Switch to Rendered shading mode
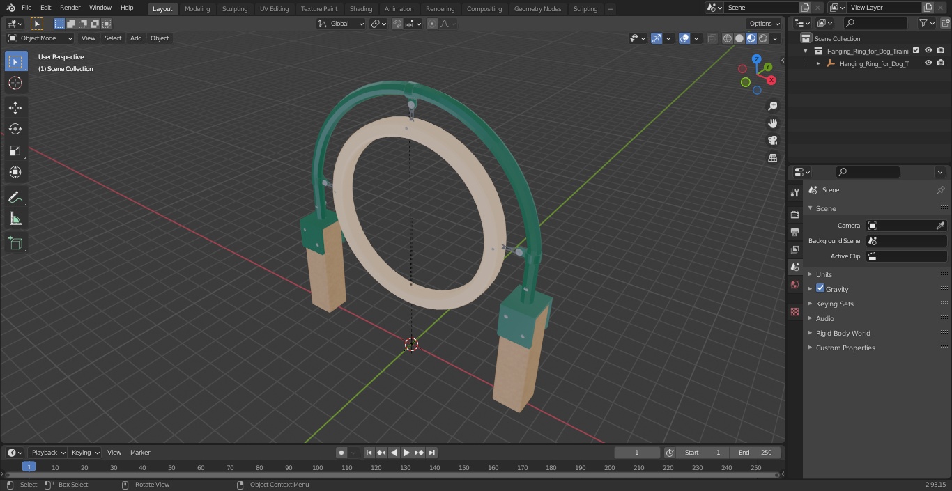952x491 pixels. click(x=763, y=38)
